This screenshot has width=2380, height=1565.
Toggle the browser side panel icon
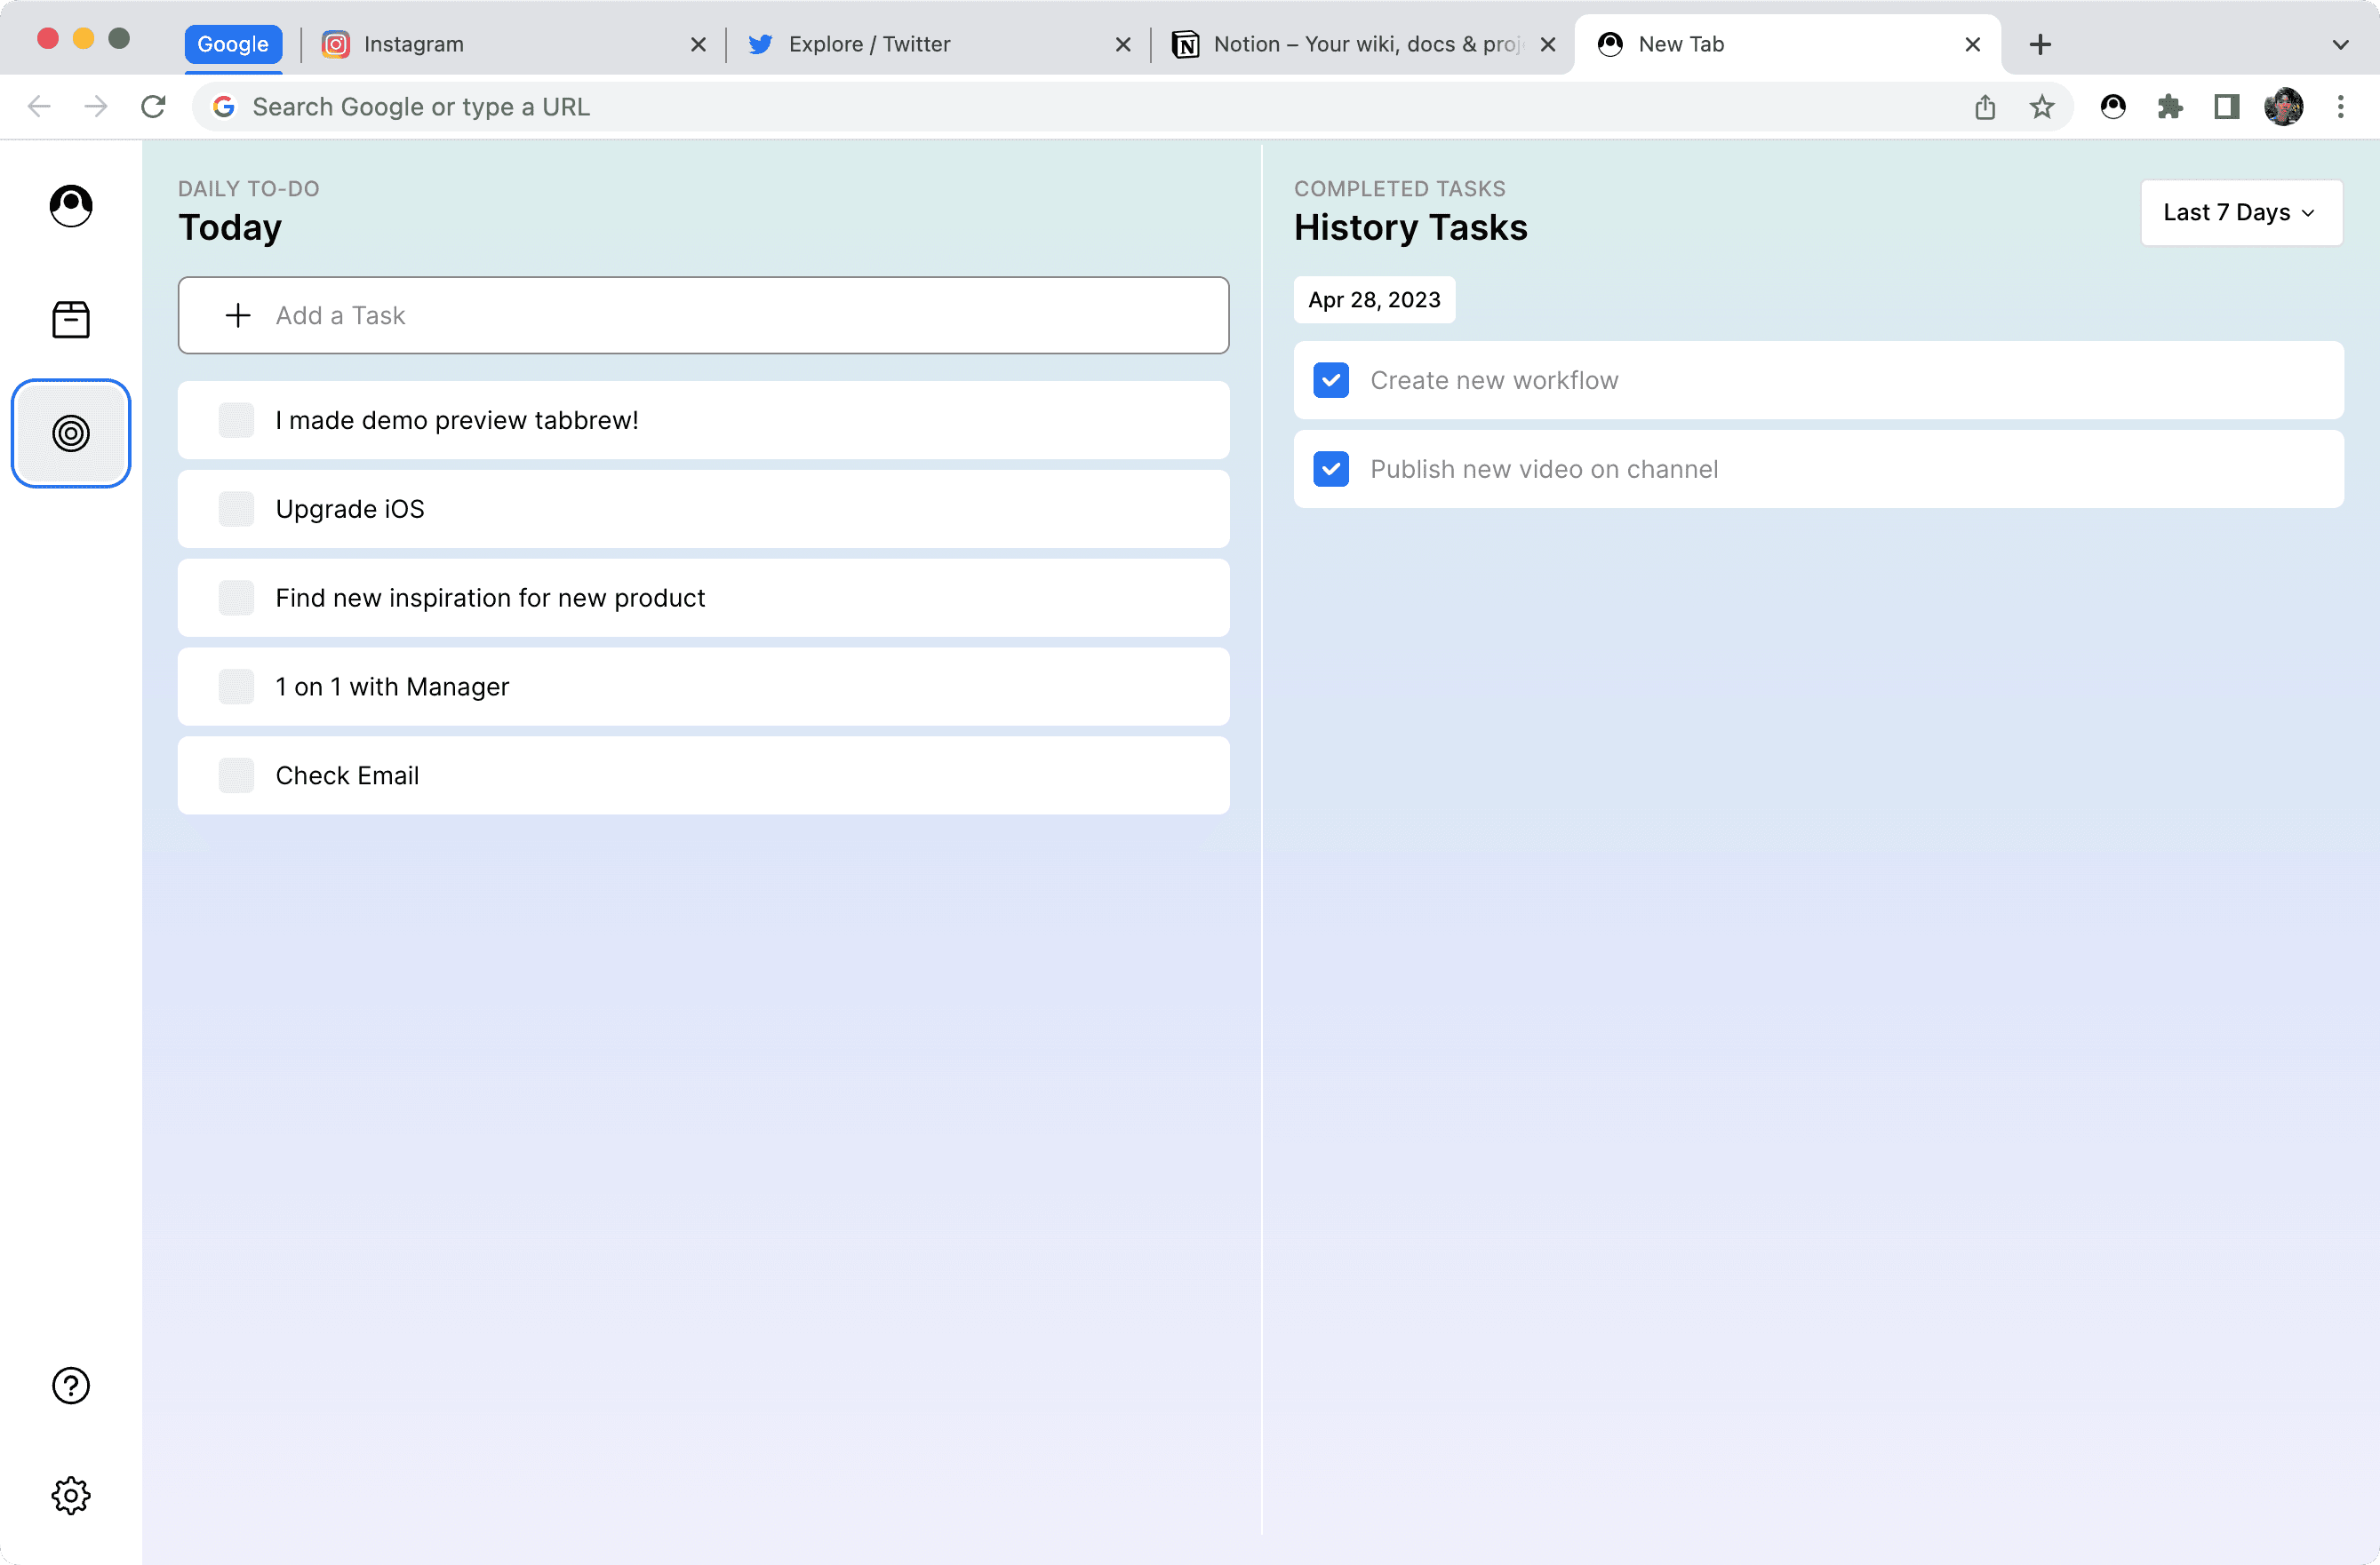tap(2227, 107)
